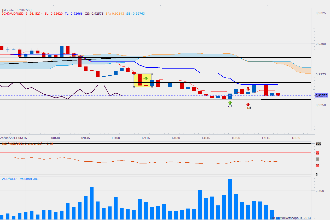This screenshot has width=330, height=220.
Task: Click the 13:30 time axis label
Action: (x=176, y=138)
